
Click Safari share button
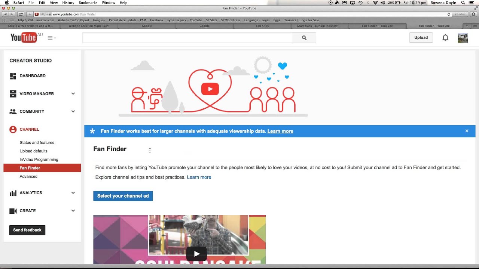coord(21,14)
